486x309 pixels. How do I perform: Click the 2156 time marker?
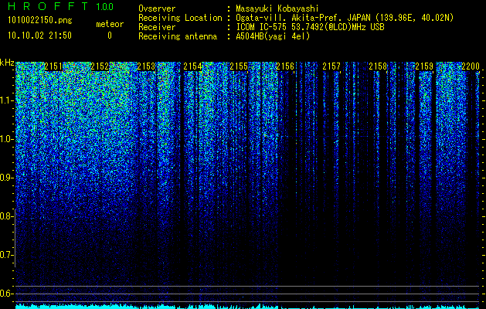click(x=285, y=66)
